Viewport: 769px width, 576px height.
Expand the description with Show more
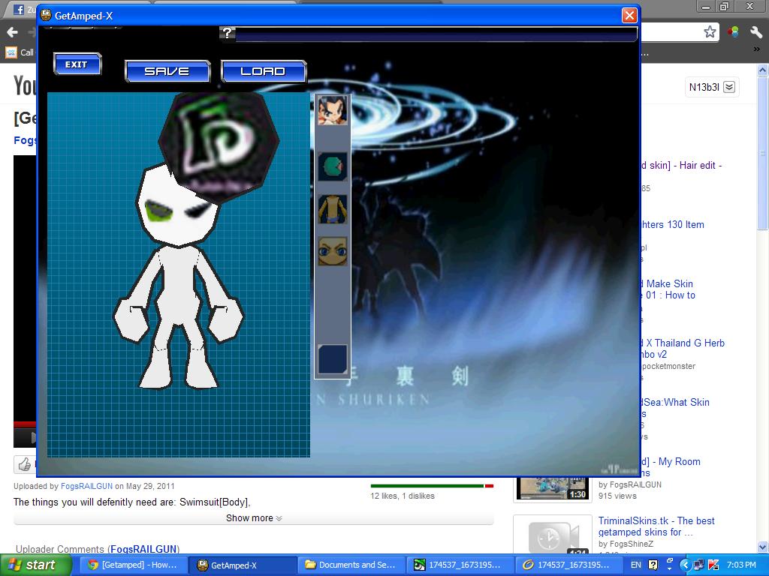[254, 518]
